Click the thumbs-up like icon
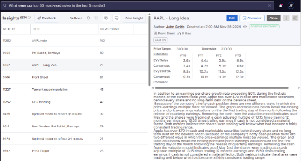The image size is (301, 161). [180, 34]
